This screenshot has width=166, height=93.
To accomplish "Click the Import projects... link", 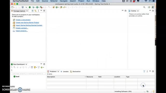I will point(22,31).
